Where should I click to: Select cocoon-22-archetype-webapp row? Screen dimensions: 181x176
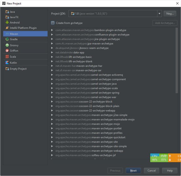click(113, 111)
